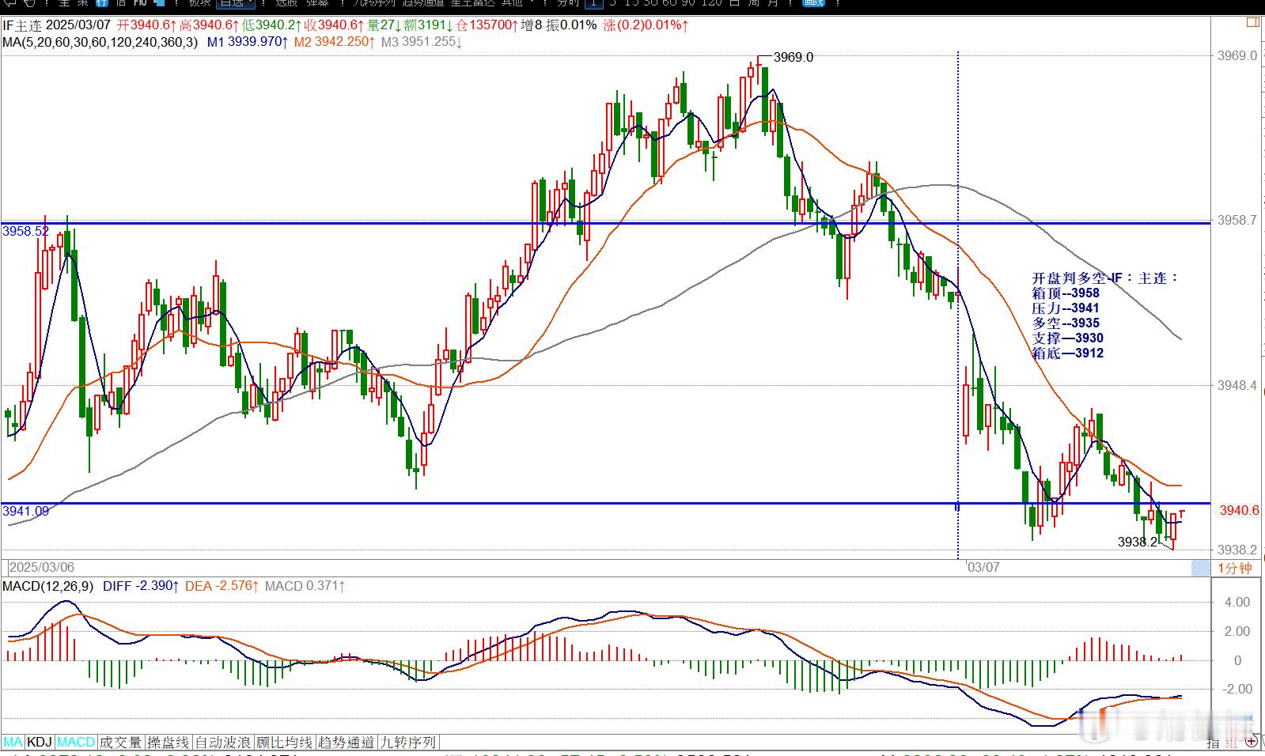Click the 箱顶--3958 annotation line
This screenshot has width=1265, height=756.
[x=1066, y=293]
